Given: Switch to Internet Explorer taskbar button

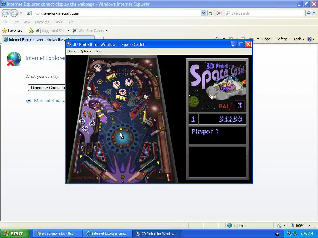Looking at the screenshot, I should click(107, 234).
